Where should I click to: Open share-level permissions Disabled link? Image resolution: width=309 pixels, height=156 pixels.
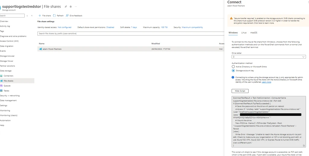tap(110, 28)
